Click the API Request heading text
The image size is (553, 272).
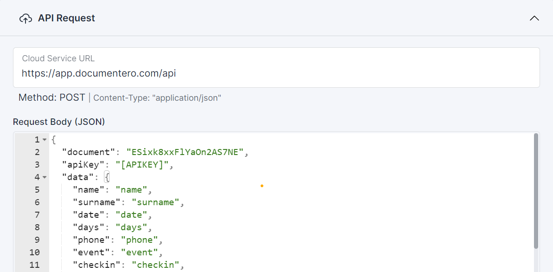pyautogui.click(x=66, y=18)
